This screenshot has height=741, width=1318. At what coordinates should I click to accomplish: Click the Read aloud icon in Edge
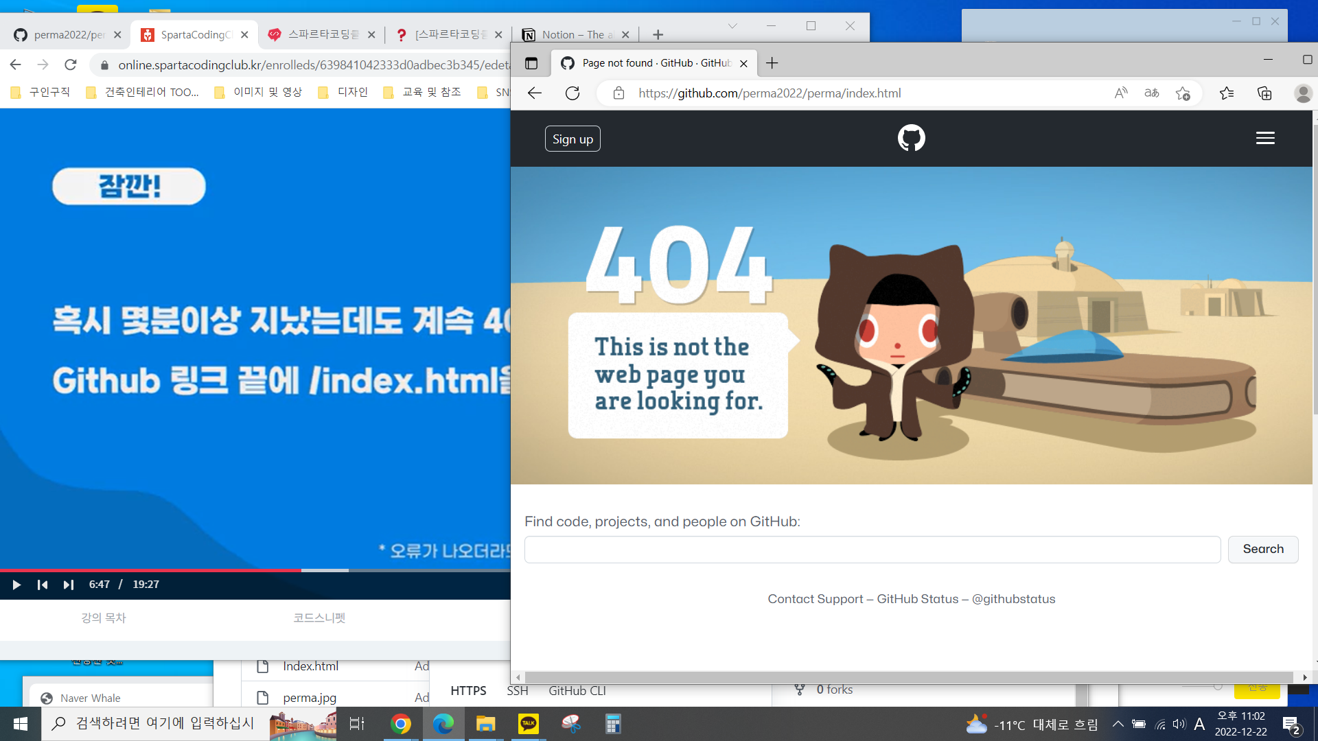point(1121,93)
